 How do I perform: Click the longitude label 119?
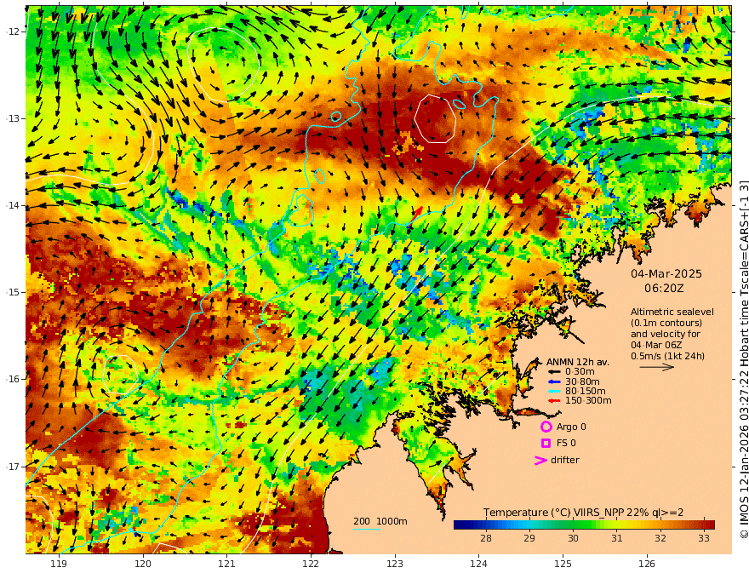click(x=59, y=564)
